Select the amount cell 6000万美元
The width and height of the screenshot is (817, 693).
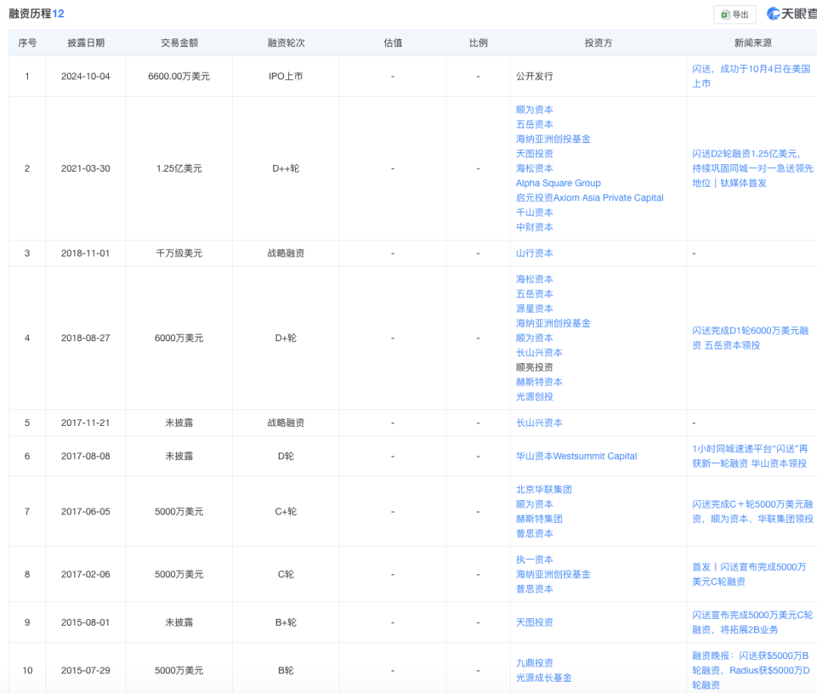179,337
